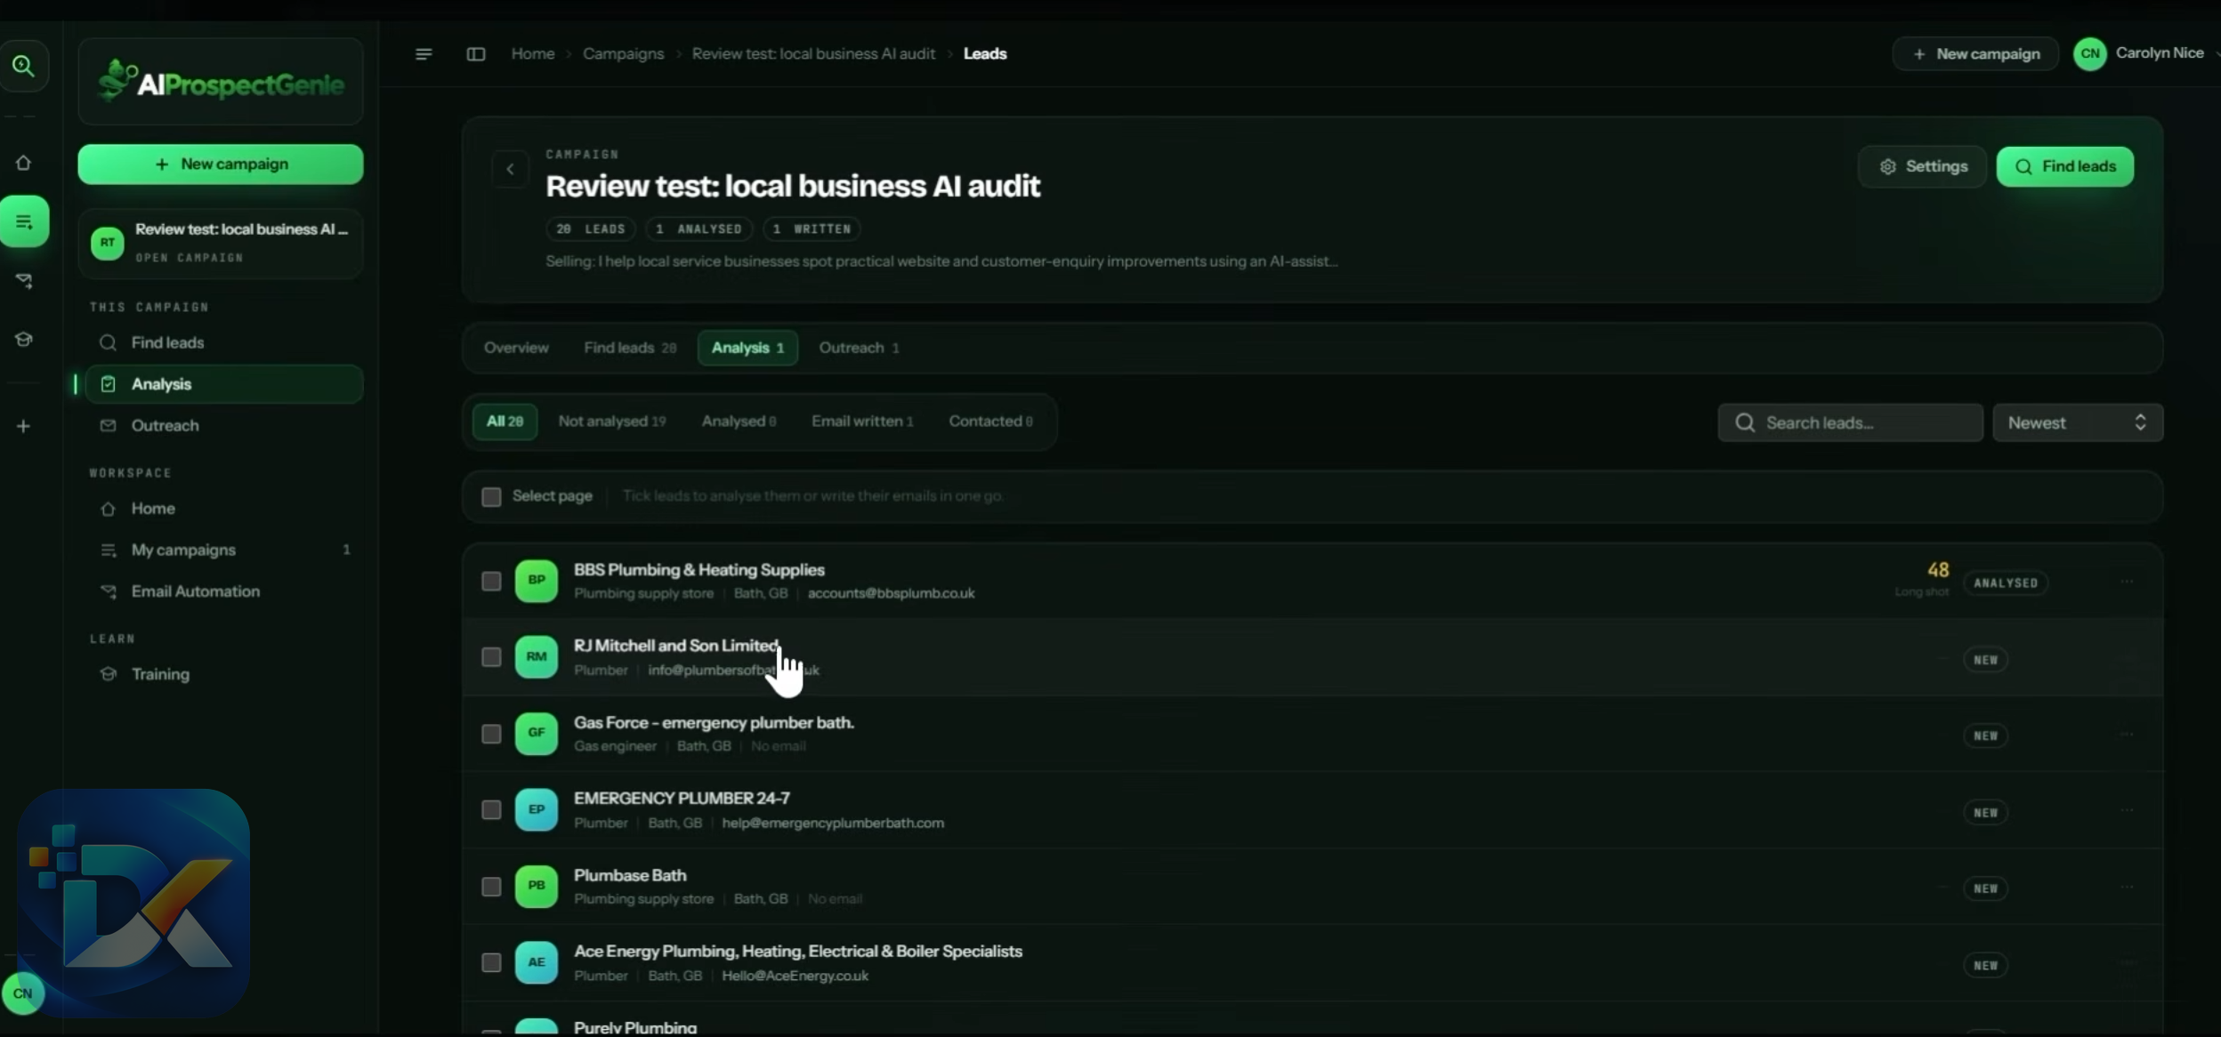This screenshot has width=2221, height=1037.
Task: Filter by Email written leads
Action: coord(862,422)
